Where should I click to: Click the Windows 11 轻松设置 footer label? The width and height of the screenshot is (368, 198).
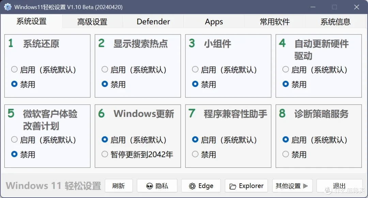click(x=53, y=186)
